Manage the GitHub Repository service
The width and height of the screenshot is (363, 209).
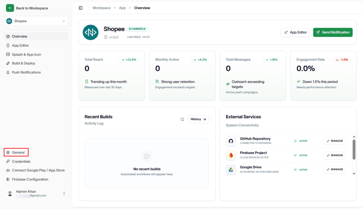(335, 141)
